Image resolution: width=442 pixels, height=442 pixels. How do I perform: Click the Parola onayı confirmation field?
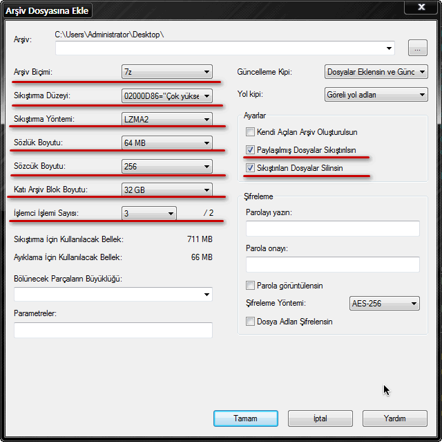333,264
